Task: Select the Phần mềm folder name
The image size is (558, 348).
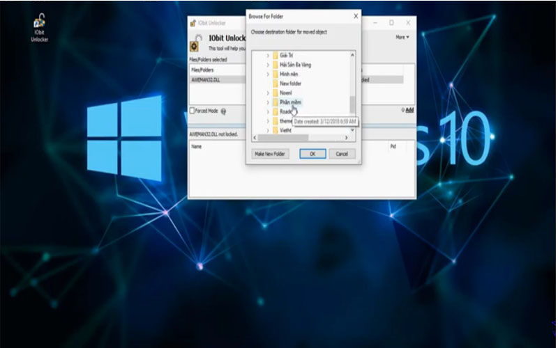Action: pos(290,102)
